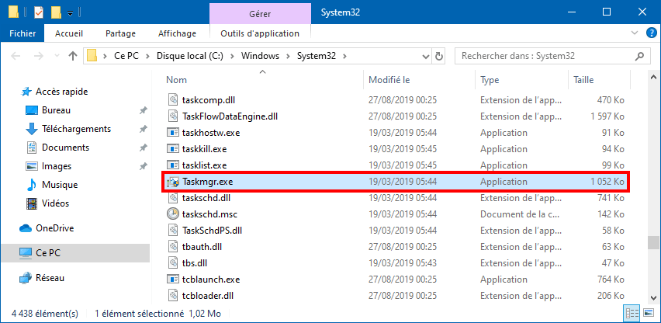Go forward with the forward arrow
The height and width of the screenshot is (323, 661).
click(38, 56)
